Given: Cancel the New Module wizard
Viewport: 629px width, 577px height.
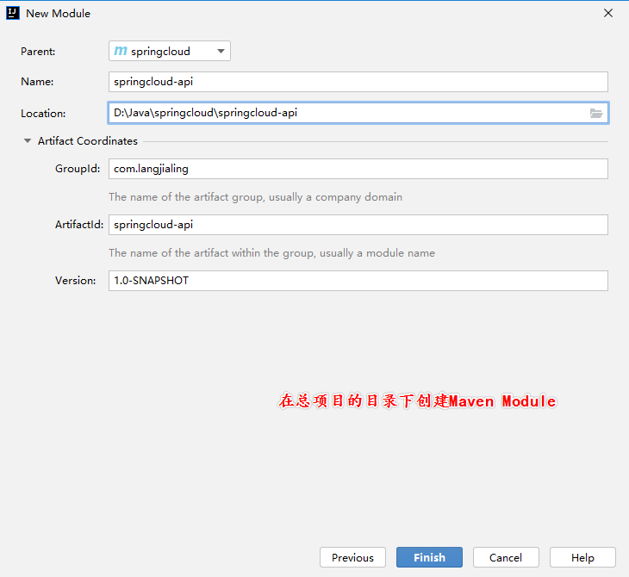Looking at the screenshot, I should click(506, 557).
